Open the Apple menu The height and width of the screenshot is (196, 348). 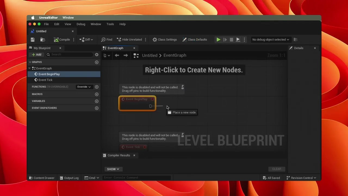tap(33, 18)
